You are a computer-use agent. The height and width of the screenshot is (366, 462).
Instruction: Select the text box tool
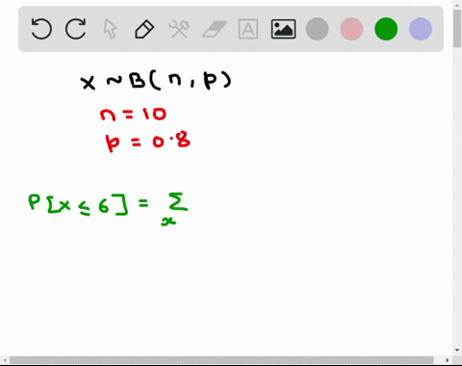click(248, 29)
